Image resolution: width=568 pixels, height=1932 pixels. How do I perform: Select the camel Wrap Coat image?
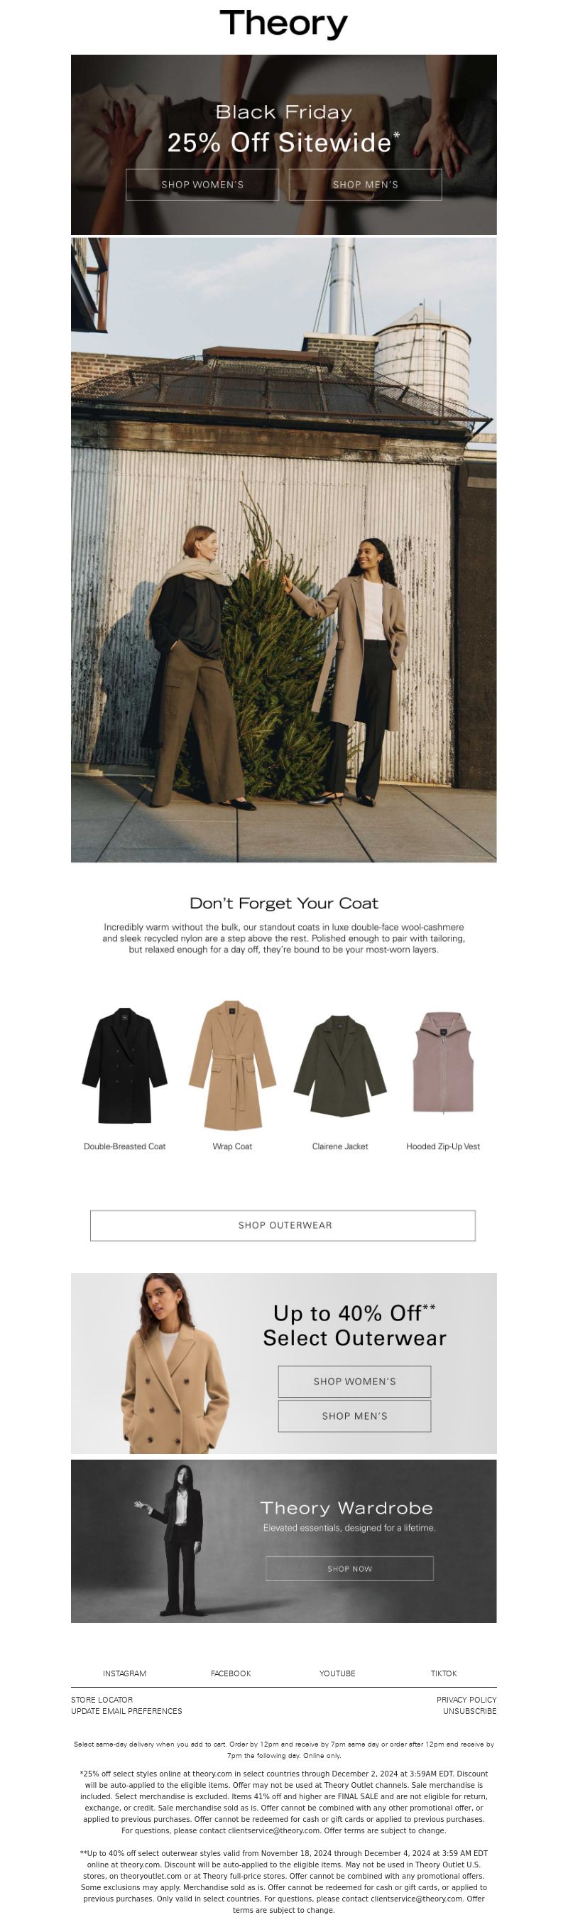232,1065
